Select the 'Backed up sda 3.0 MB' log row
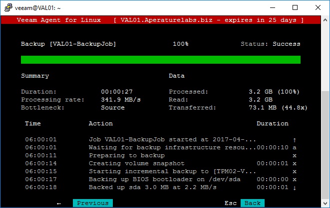Screen dimensions: 330x208 click(x=152, y=187)
